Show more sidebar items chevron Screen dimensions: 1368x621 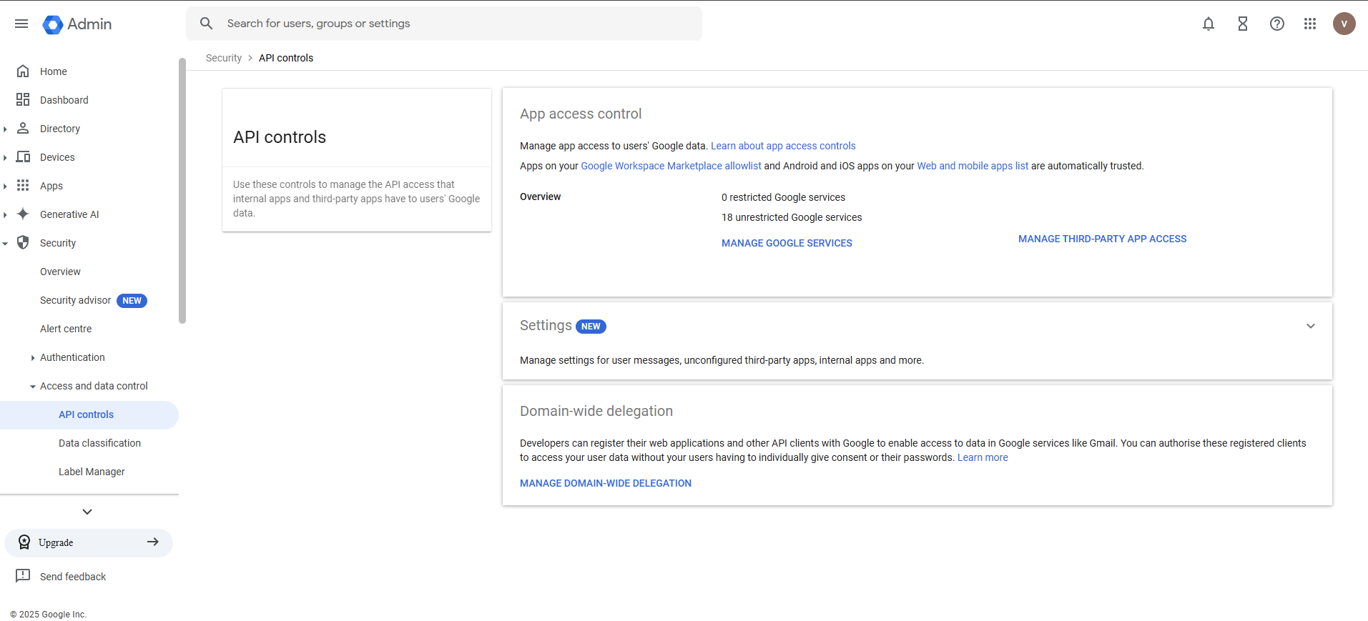87,512
